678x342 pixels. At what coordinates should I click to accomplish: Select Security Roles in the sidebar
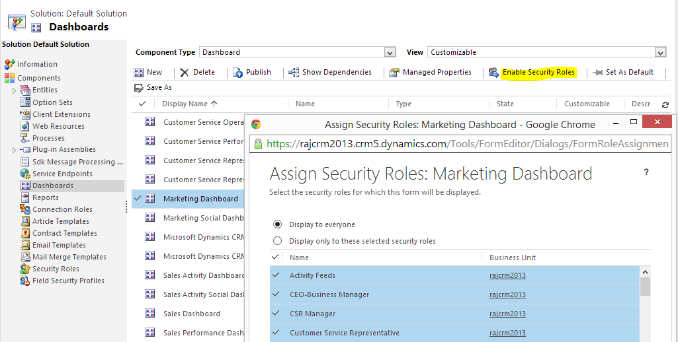click(56, 269)
